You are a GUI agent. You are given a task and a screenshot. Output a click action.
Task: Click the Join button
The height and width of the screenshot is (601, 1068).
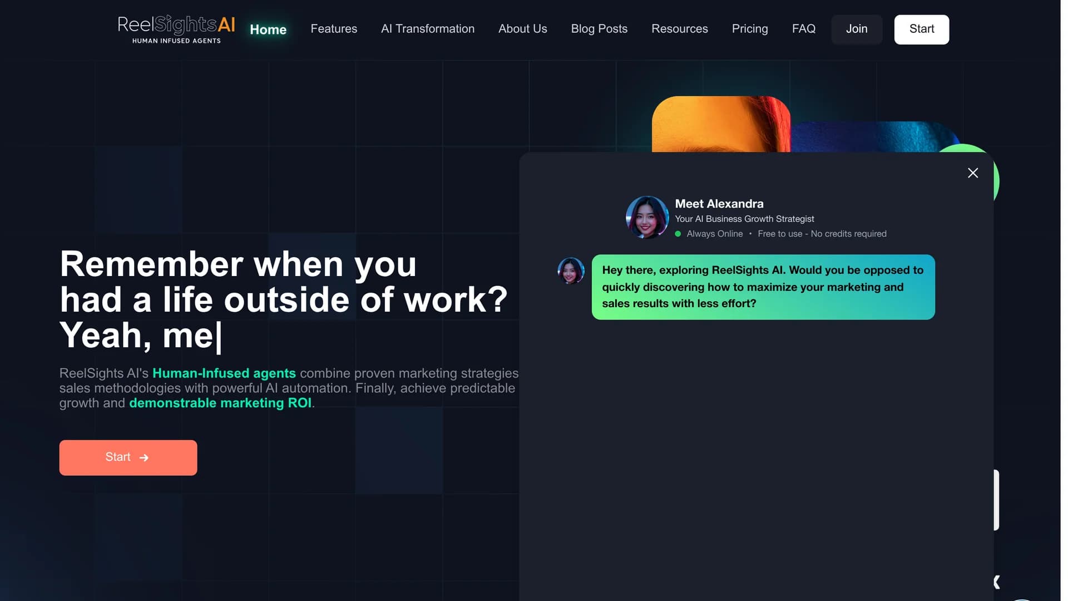tap(857, 29)
